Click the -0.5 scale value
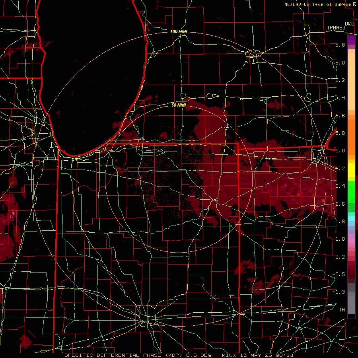The height and width of the screenshot is (358, 358). point(339,274)
